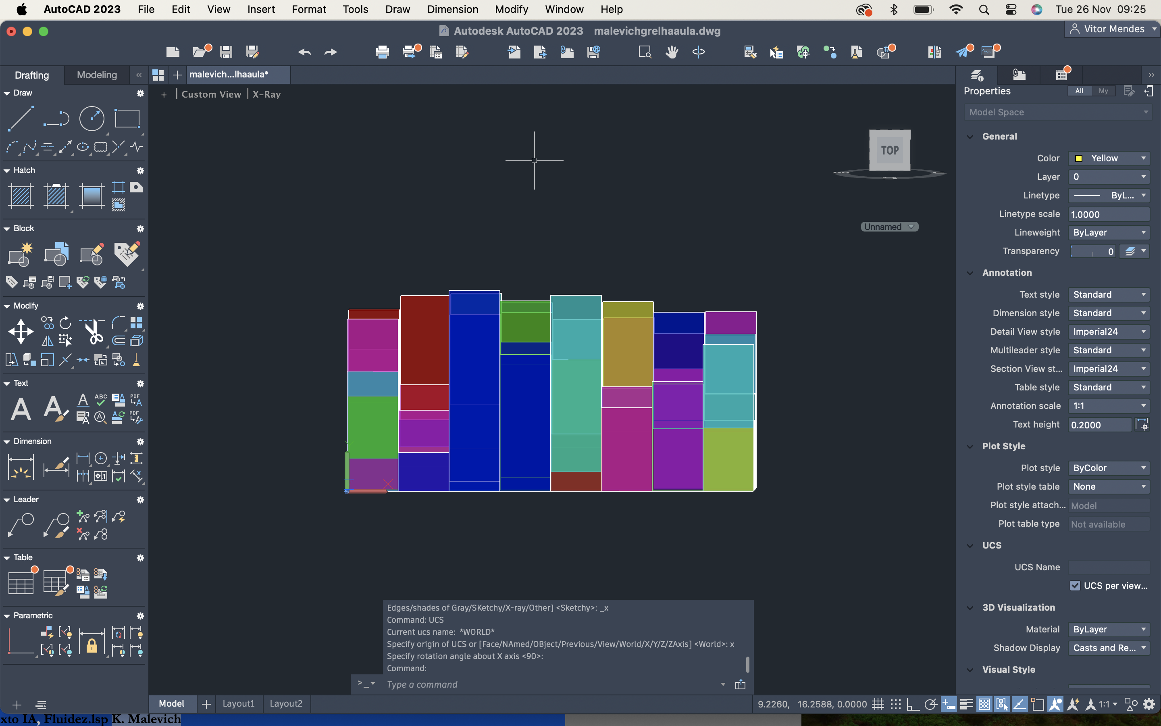Click the New drawing icon
1161x726 pixels.
(x=173, y=51)
